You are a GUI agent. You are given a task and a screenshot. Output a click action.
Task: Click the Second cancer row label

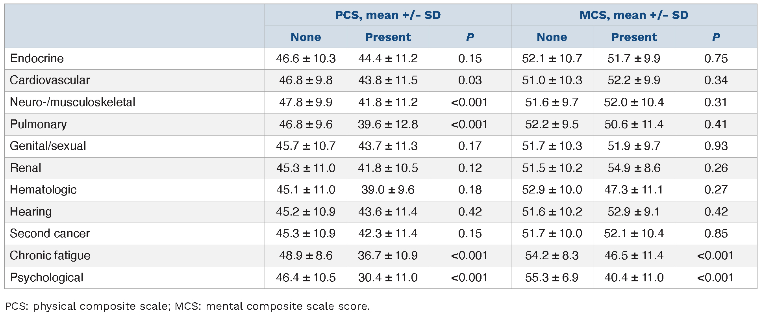(x=50, y=234)
